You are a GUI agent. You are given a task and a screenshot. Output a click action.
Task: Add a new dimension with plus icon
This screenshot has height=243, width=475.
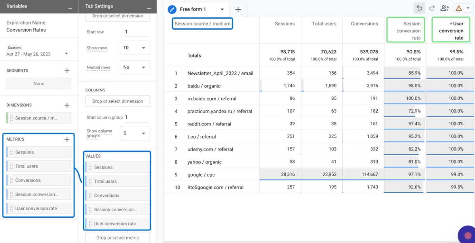[67, 105]
